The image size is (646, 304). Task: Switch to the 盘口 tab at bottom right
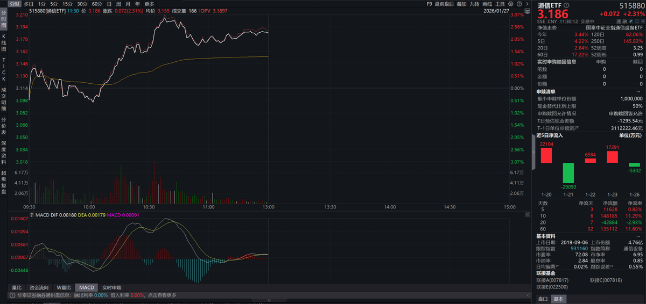[x=543, y=299]
